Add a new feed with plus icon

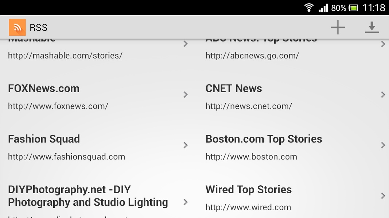pyautogui.click(x=338, y=27)
